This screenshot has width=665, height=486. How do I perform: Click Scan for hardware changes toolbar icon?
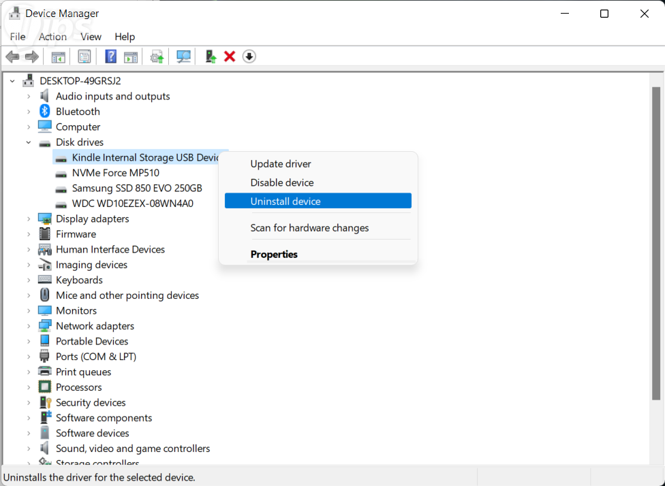(183, 56)
